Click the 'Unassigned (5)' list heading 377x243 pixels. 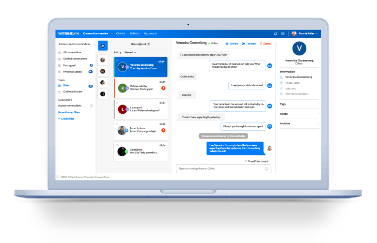pyautogui.click(x=141, y=44)
